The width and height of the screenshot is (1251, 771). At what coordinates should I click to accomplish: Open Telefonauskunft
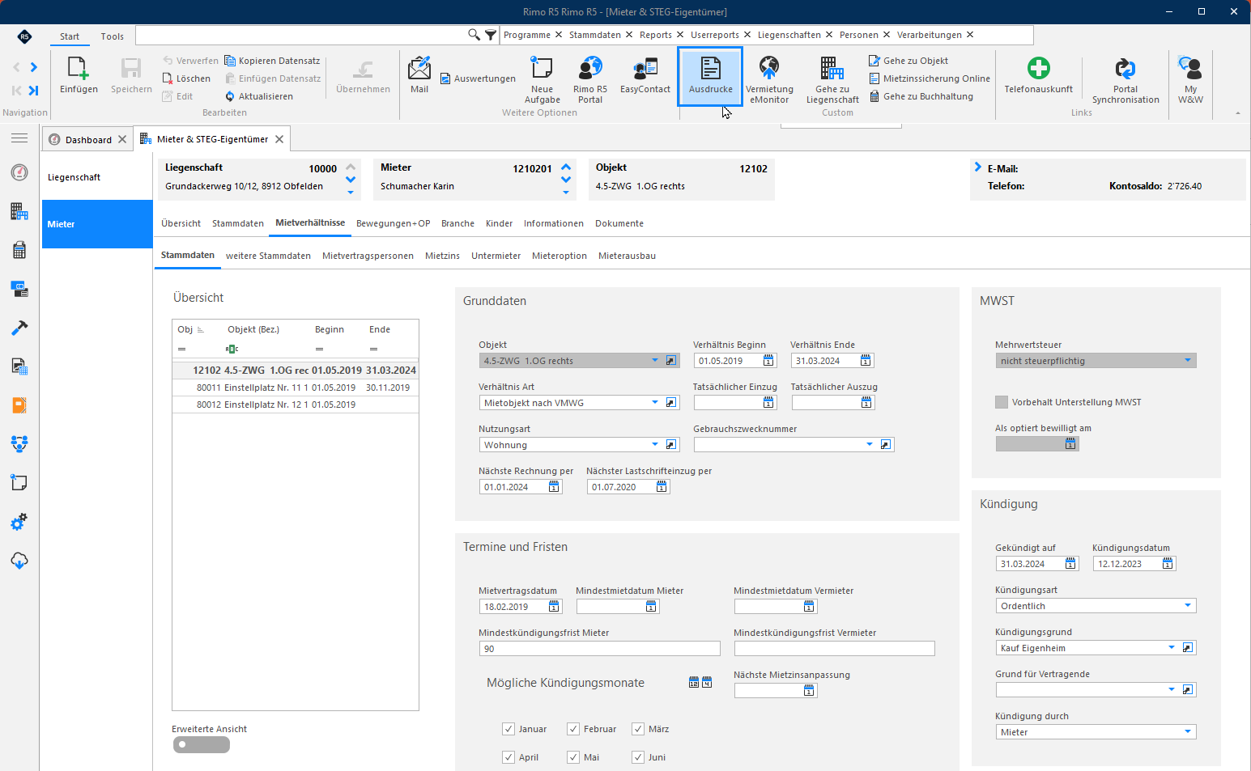1038,75
